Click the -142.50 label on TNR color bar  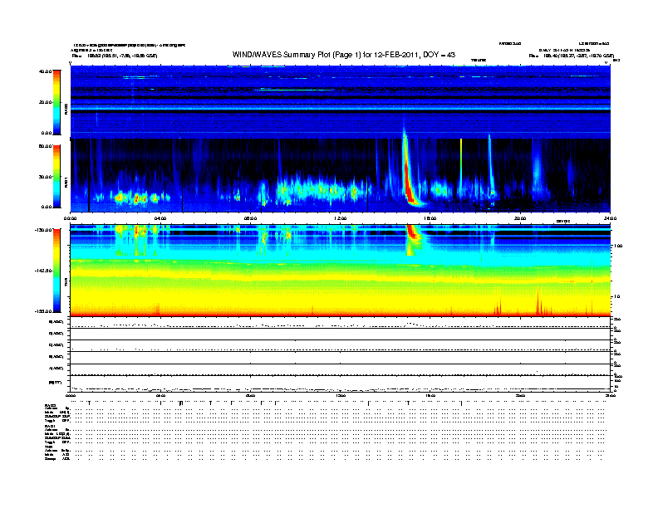coord(44,271)
